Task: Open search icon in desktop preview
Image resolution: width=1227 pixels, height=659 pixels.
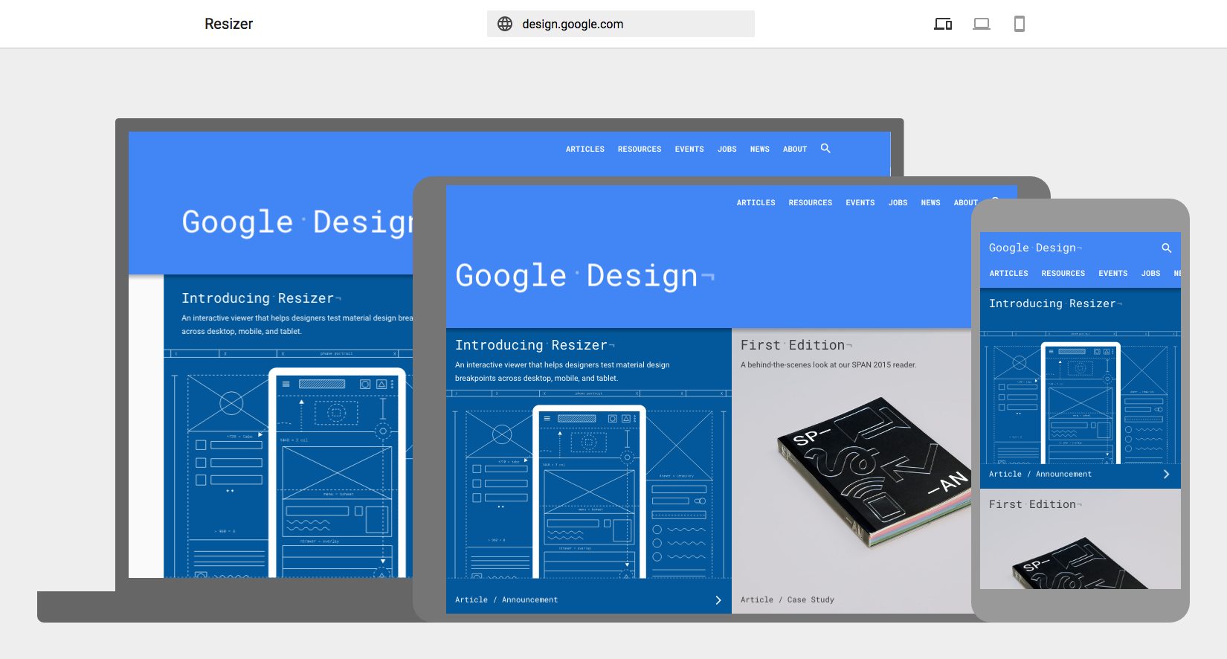Action: [x=825, y=149]
